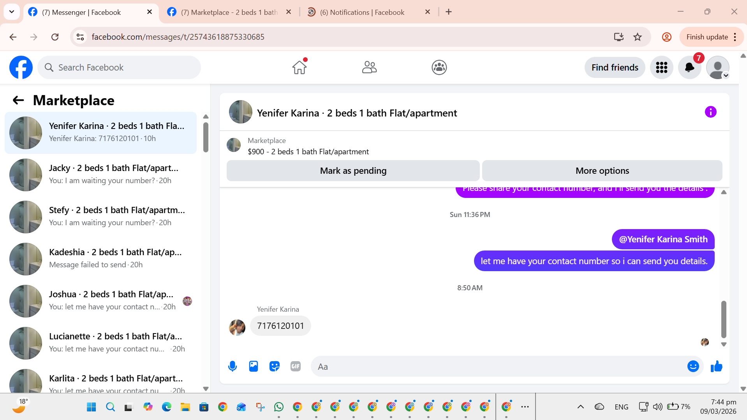
Task: Go back from Marketplace chats list
Action: [x=18, y=101]
